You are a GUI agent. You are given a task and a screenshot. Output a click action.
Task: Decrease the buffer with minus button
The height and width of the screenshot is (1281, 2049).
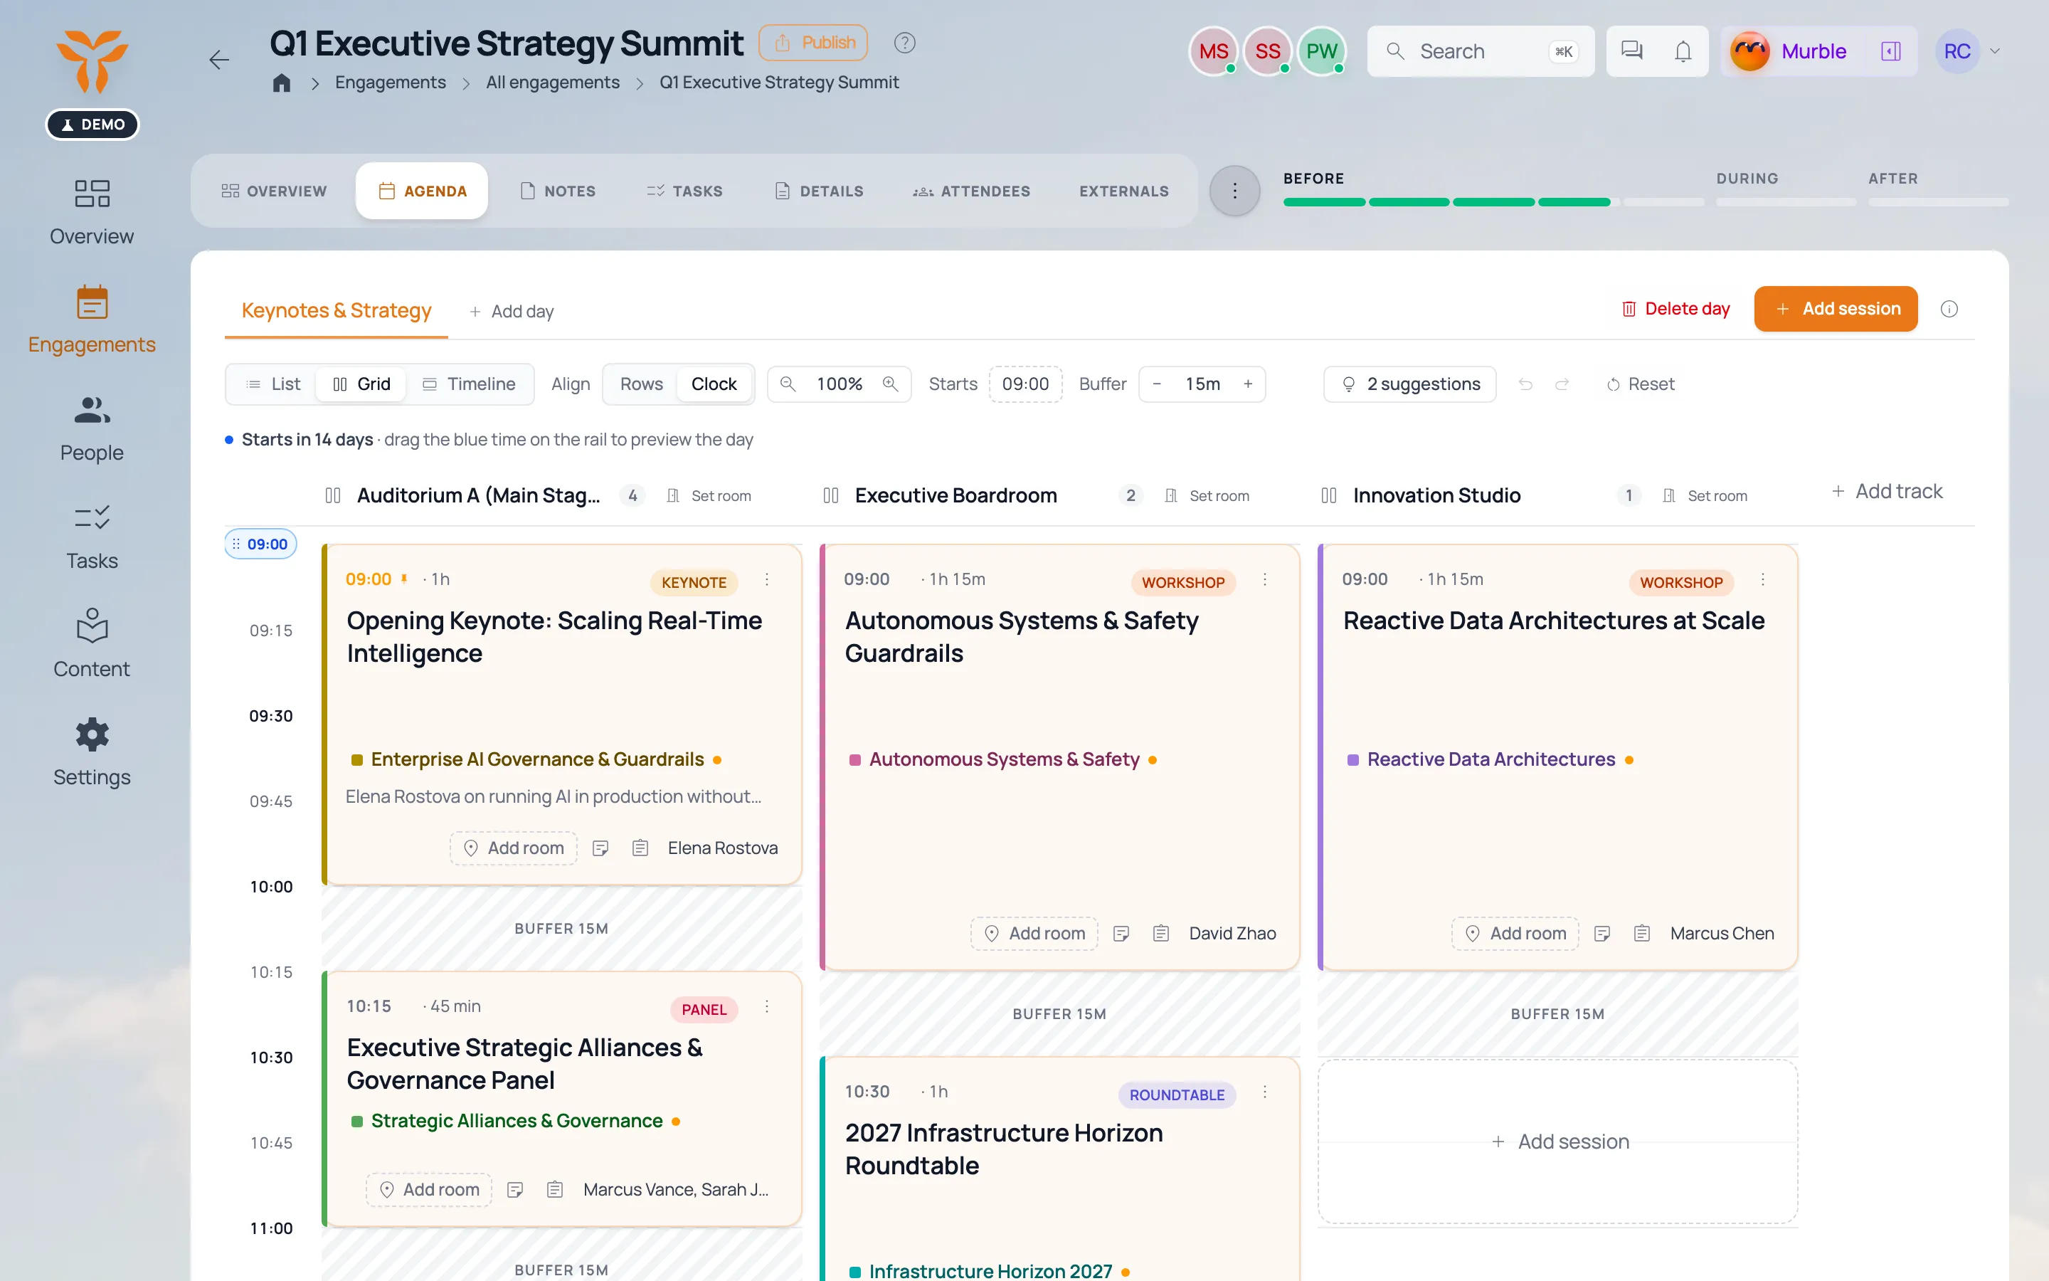click(1157, 384)
